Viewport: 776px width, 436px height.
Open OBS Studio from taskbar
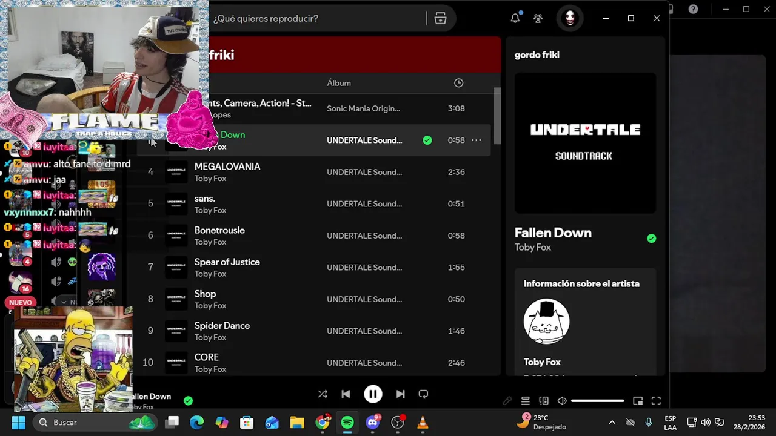click(398, 423)
